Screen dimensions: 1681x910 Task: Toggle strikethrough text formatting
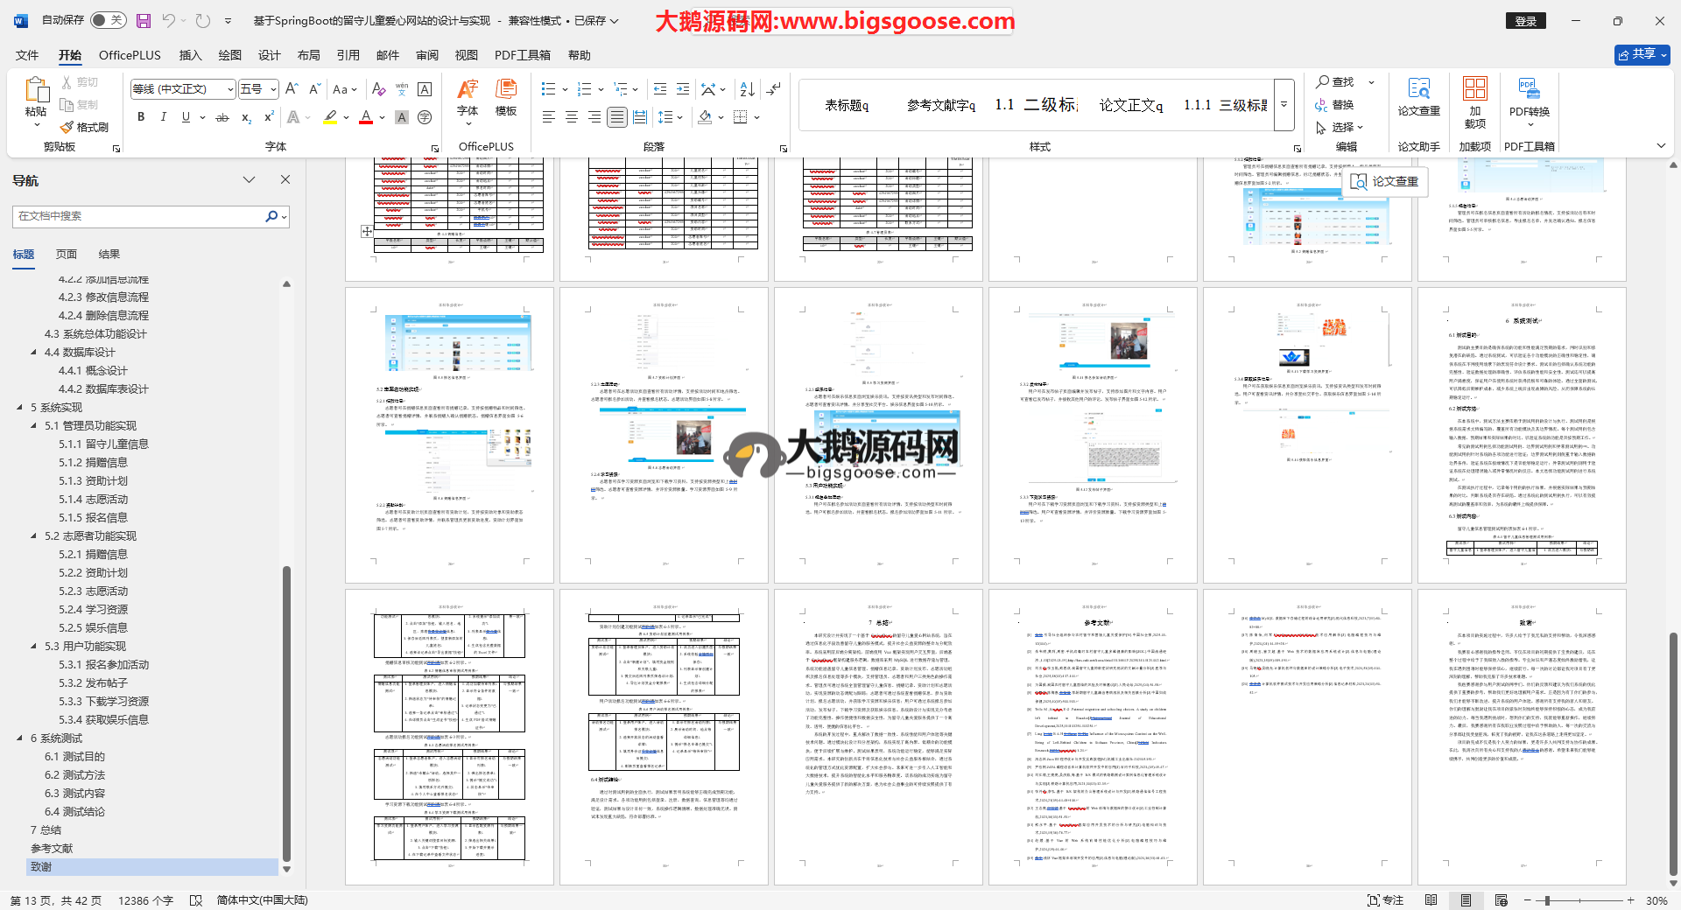click(x=222, y=117)
